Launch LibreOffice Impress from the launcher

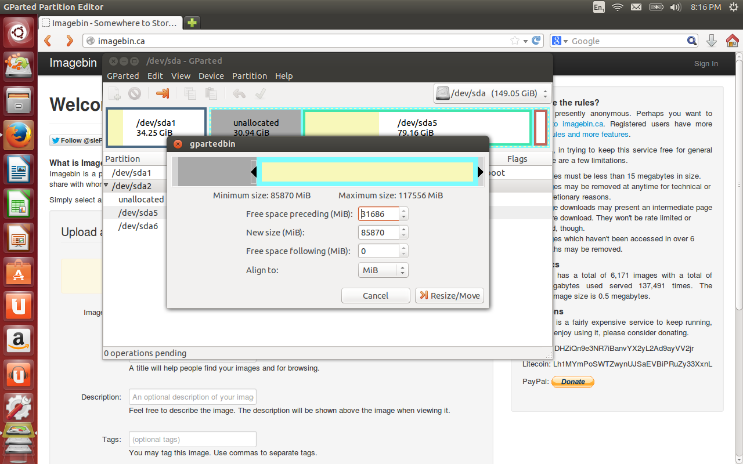pos(19,238)
